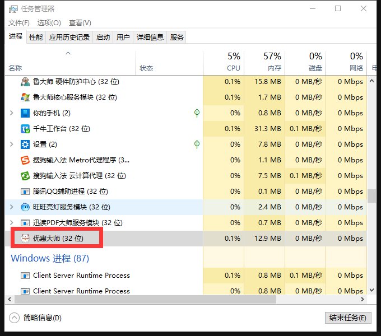
Task: Click the 迅读PDF大师服务模块 icon
Action: tap(25, 223)
